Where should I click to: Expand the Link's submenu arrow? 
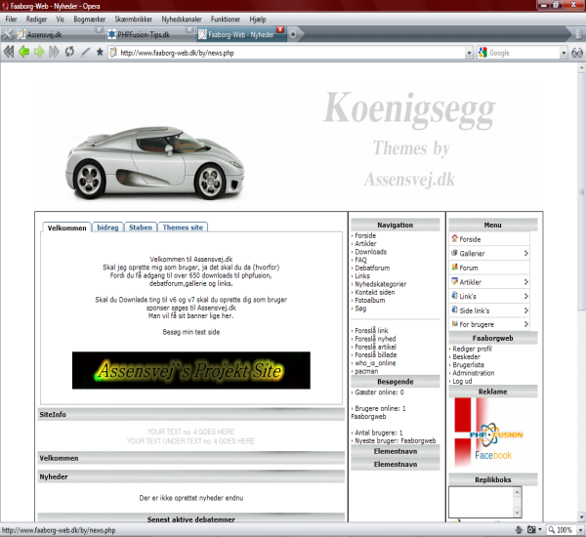525,296
